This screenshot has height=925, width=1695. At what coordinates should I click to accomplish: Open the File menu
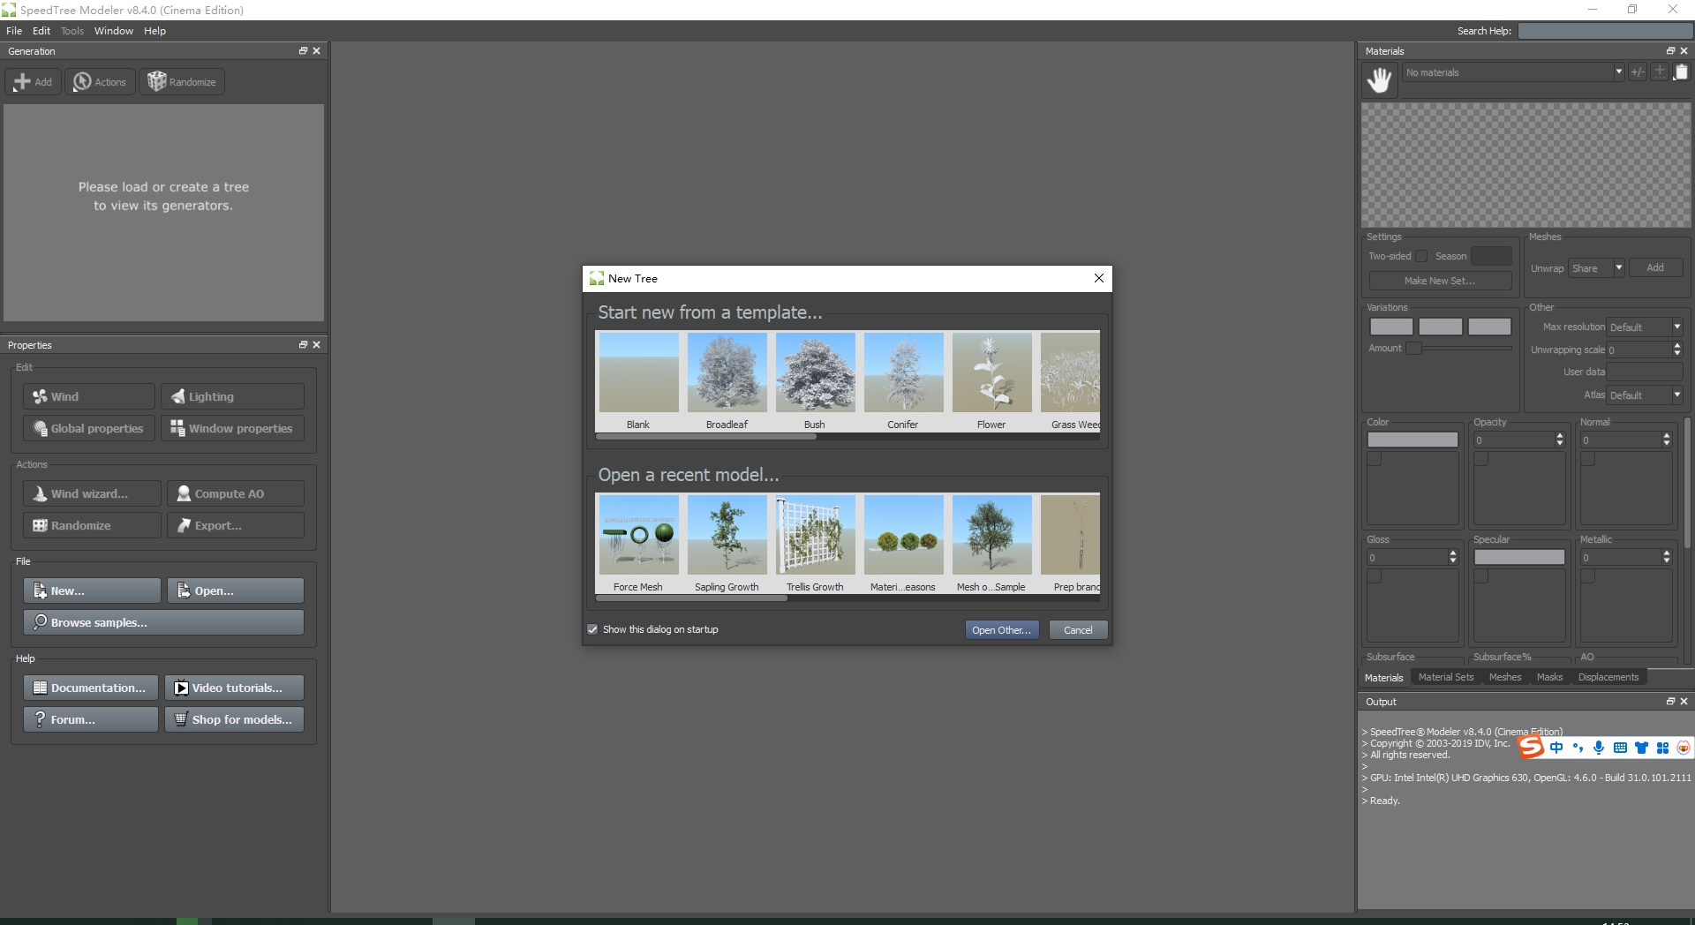[14, 31]
